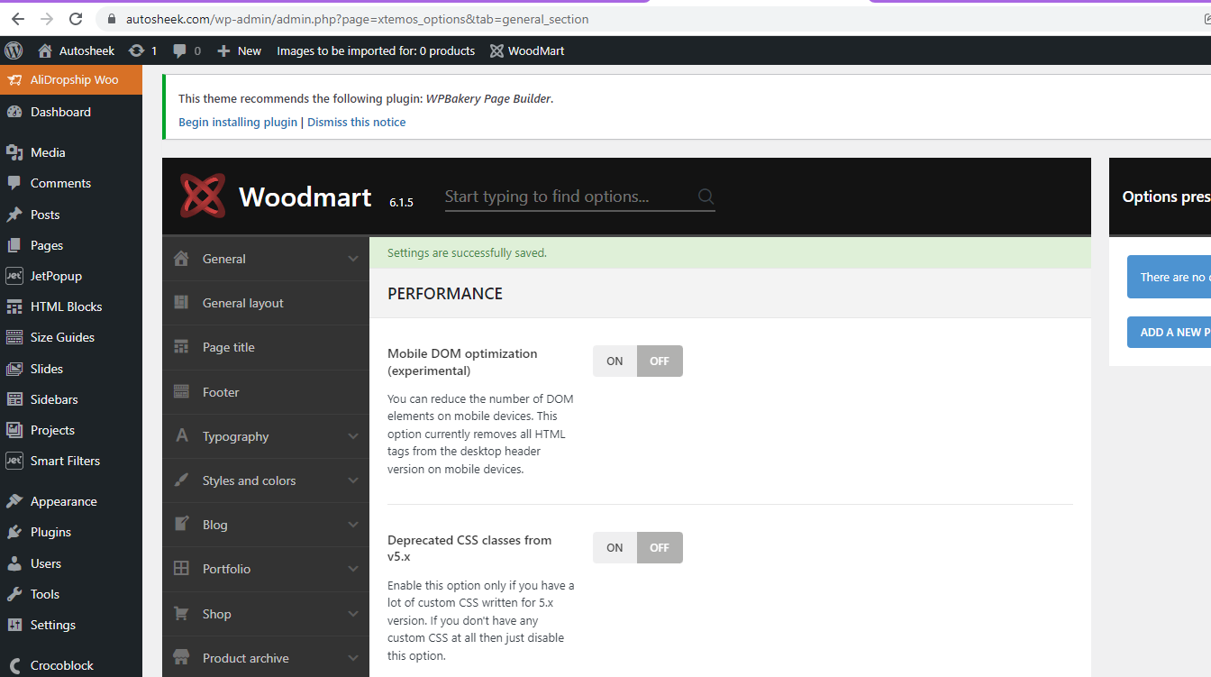
Task: Click the 'Images to be imported' item
Action: pyautogui.click(x=376, y=50)
